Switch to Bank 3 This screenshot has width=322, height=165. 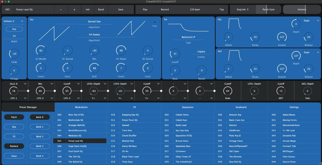coord(40,146)
